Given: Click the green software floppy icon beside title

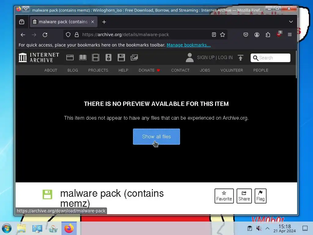Looking at the screenshot, I should (47, 194).
